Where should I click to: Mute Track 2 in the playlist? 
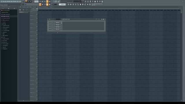point(37,18)
